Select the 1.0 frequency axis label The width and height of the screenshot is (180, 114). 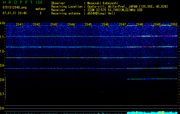pyautogui.click(x=3, y=51)
